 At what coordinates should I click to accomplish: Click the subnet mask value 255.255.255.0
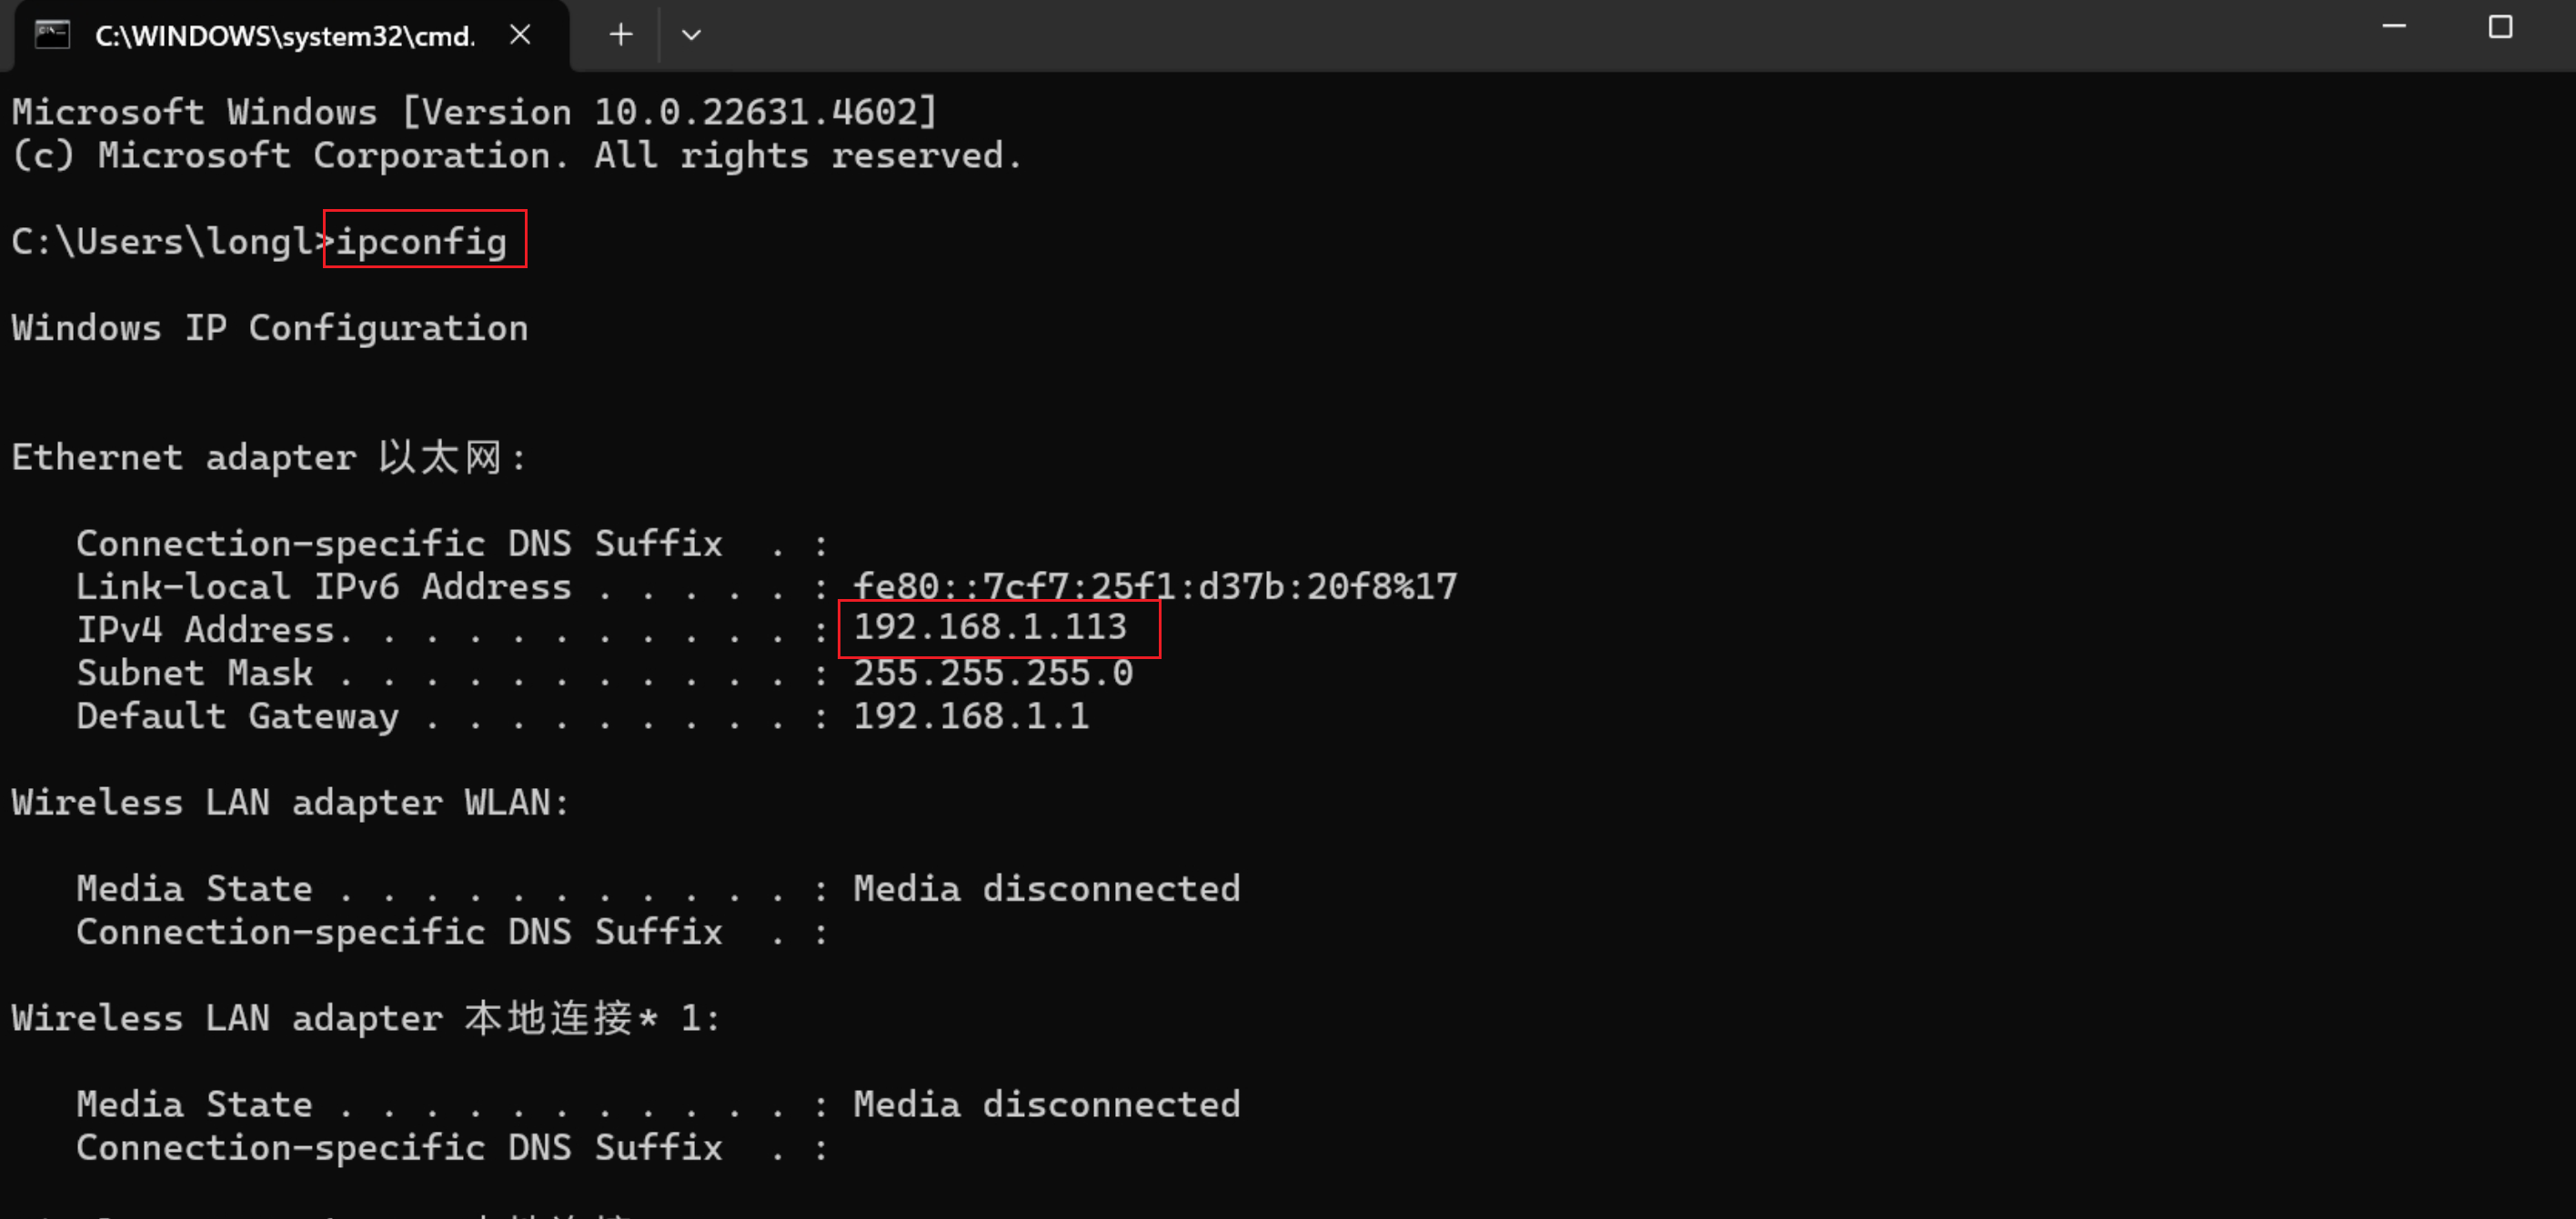point(992,673)
